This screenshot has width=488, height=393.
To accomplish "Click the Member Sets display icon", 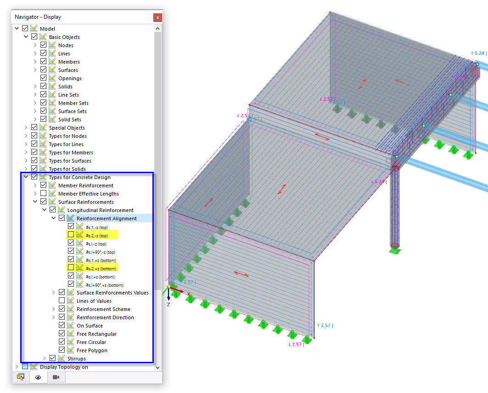I will [x=52, y=103].
